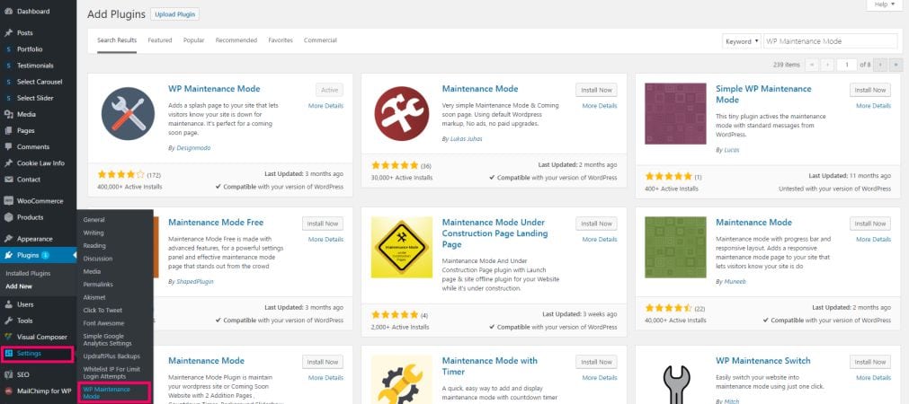Click the Products box icon
This screenshot has height=404, width=909.
(x=8, y=217)
